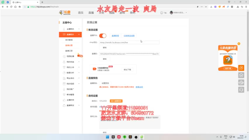Image resolution: width=249 pixels, height=140 pixels.
Task: Expand the 商业活动 section with its chevron
Action: point(79,78)
